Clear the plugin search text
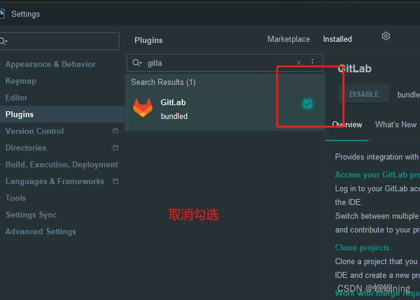This screenshot has height=300, width=420. [299, 63]
